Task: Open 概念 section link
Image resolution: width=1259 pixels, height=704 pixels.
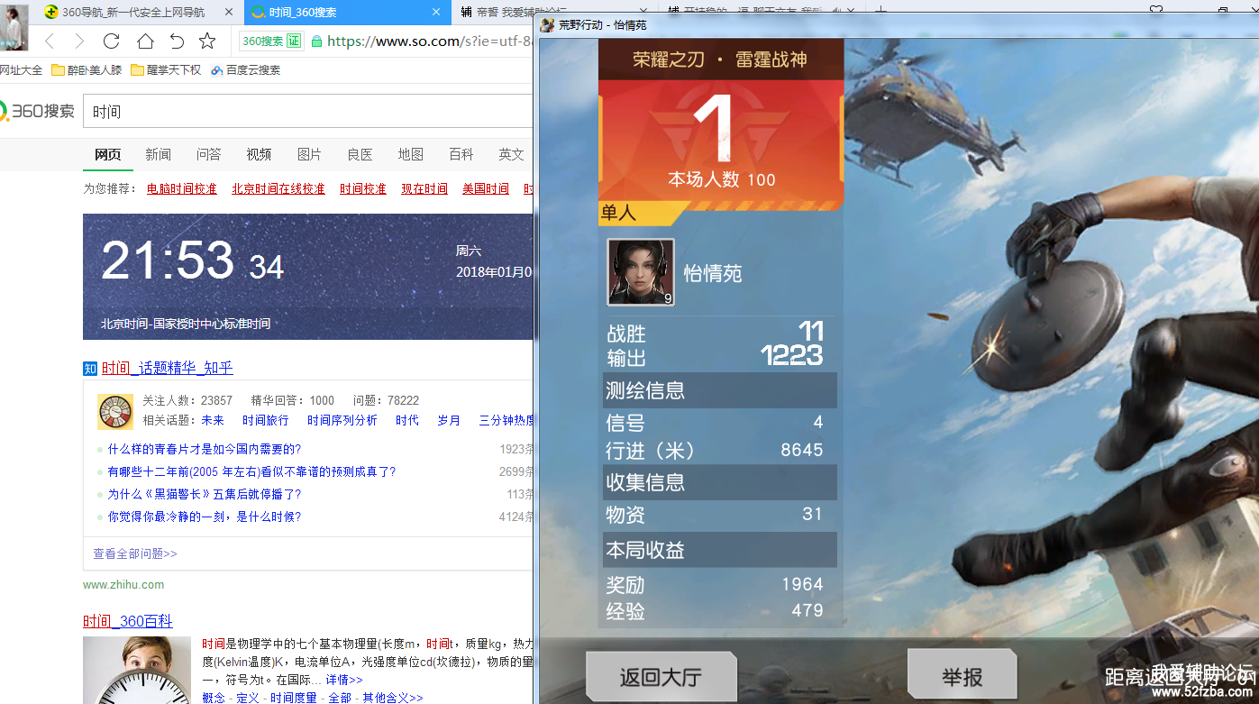Action: (x=214, y=698)
